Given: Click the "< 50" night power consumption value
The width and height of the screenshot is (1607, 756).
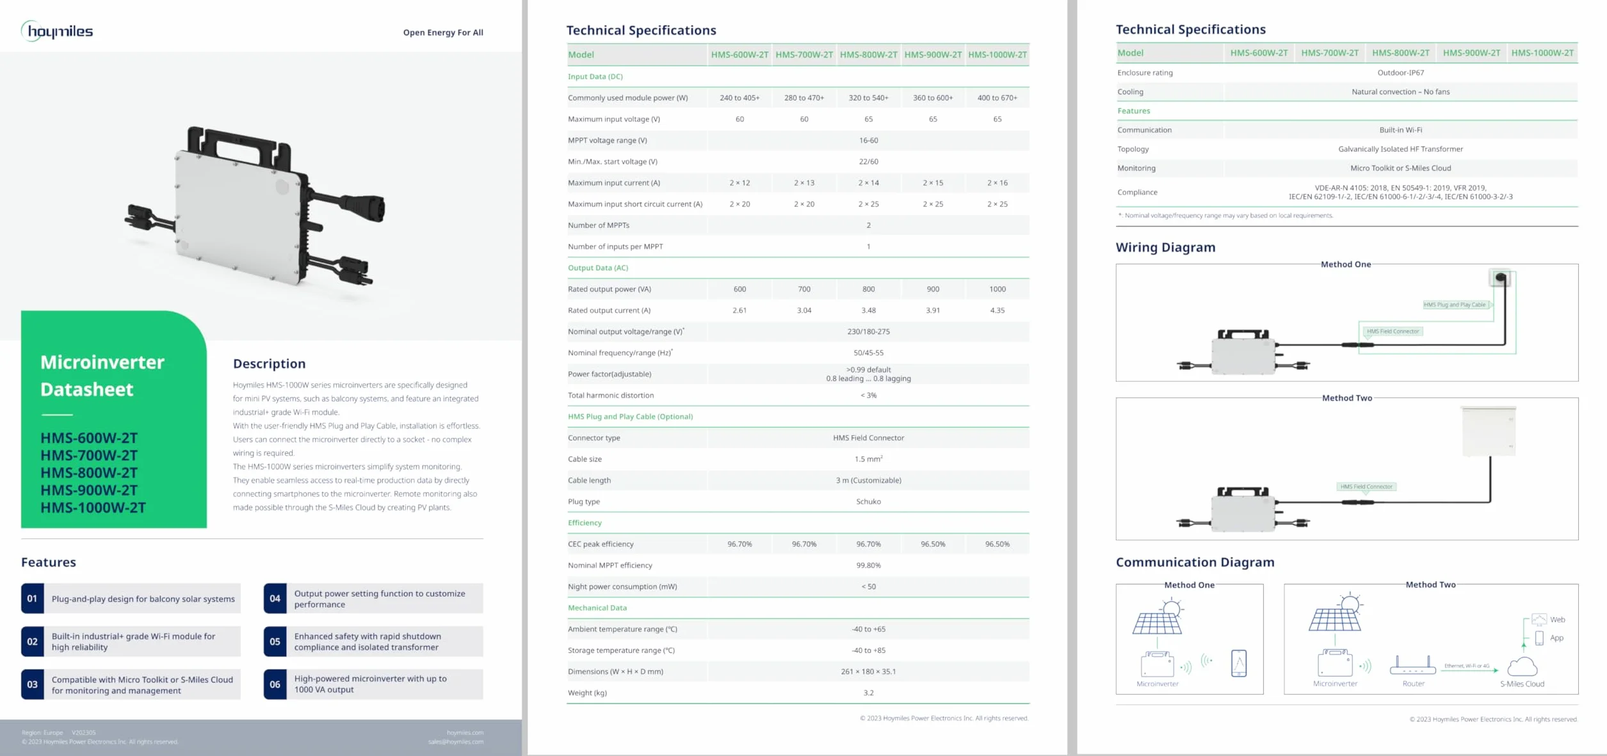Looking at the screenshot, I should [868, 586].
